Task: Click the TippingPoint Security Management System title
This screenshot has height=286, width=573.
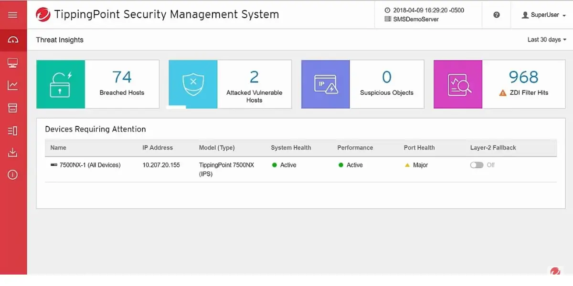Action: click(167, 14)
